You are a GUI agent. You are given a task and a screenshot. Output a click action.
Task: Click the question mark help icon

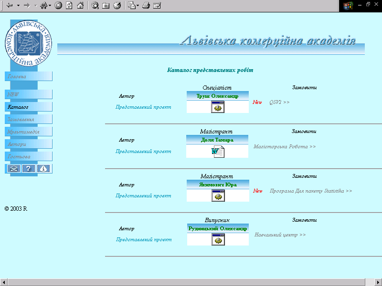[29, 169]
